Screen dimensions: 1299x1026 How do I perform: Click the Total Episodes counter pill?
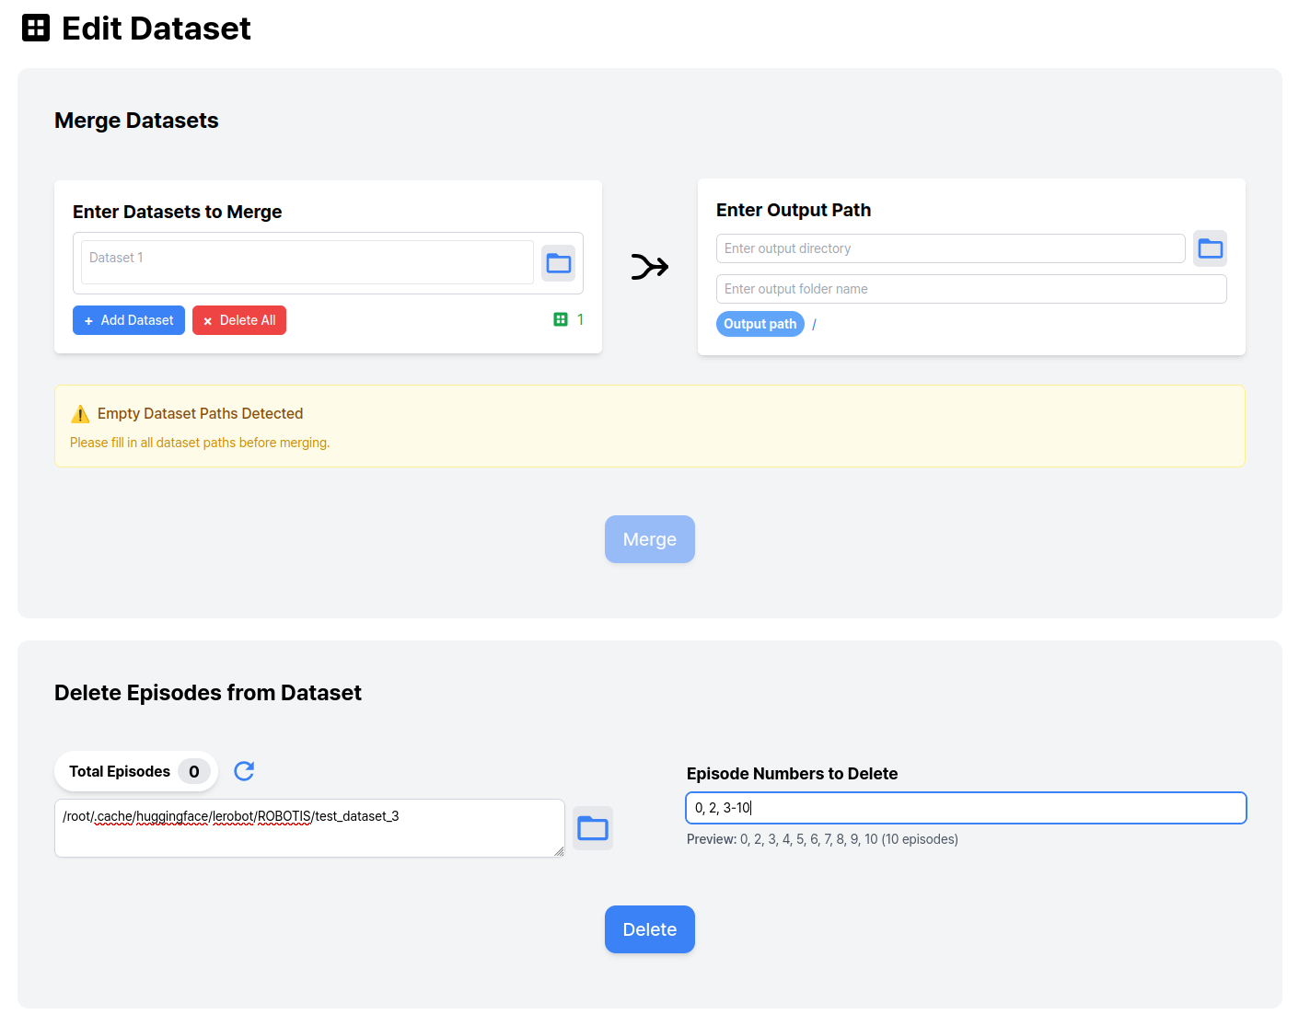pyautogui.click(x=135, y=771)
